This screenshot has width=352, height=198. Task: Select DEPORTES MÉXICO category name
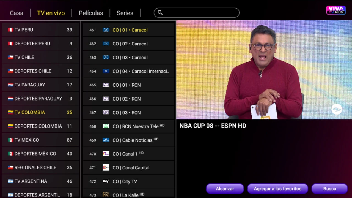pyautogui.click(x=35, y=154)
